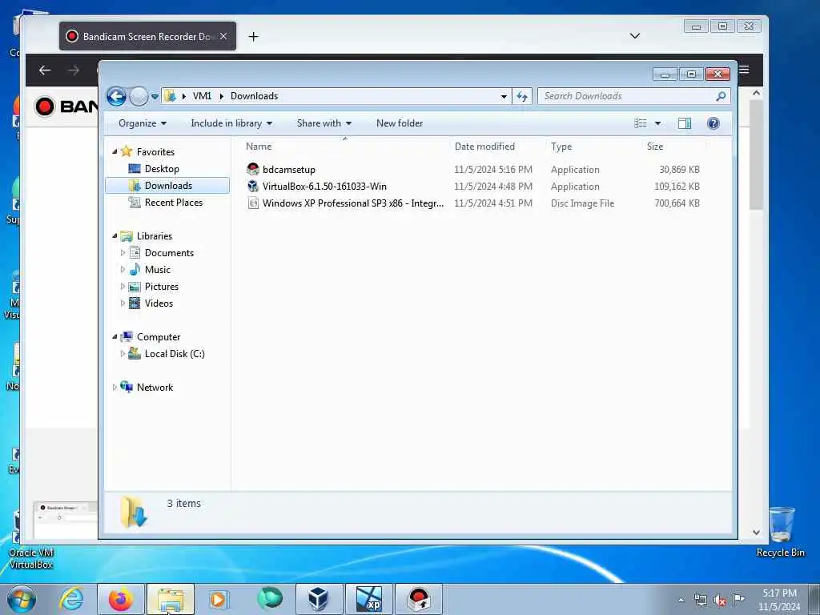Click VirtualBox-6.1.50-161033-Win file name

point(324,186)
